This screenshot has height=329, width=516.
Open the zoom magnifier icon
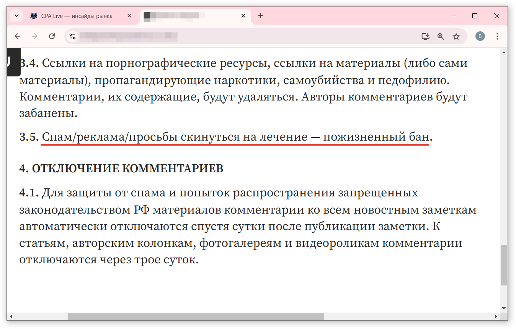click(x=441, y=36)
